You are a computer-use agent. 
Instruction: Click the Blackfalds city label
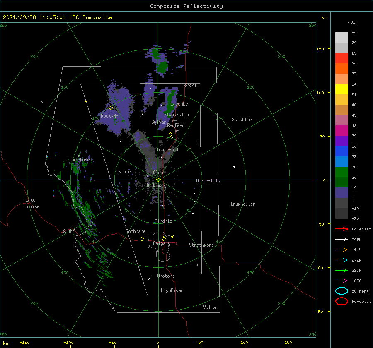(x=176, y=115)
